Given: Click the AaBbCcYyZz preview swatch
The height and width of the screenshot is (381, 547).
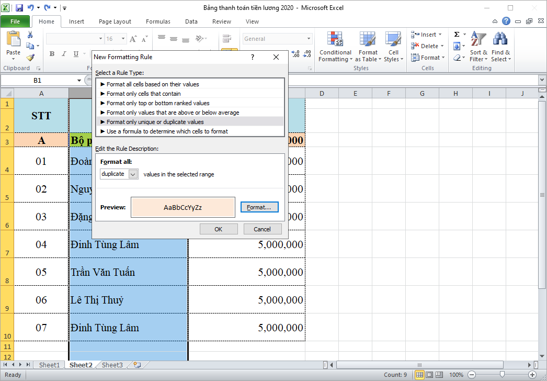Looking at the screenshot, I should (x=183, y=207).
